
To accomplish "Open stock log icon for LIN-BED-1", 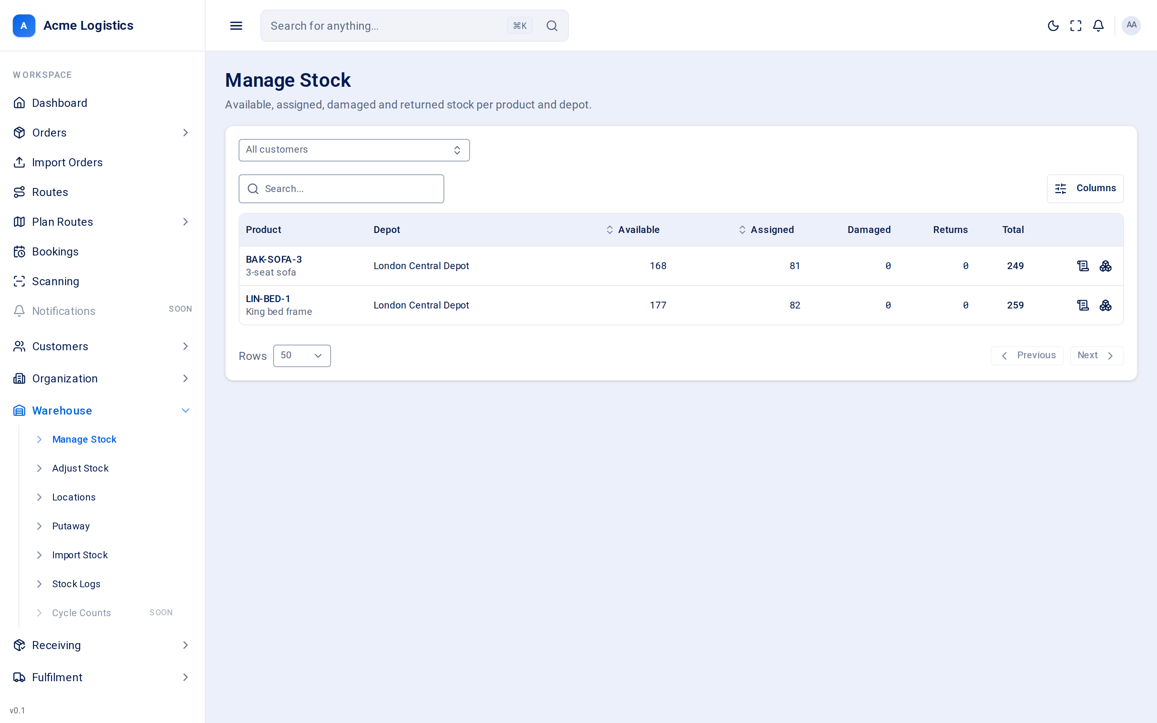I will [x=1083, y=305].
